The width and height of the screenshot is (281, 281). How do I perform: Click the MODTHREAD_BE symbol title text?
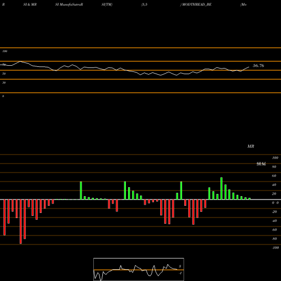coord(196,4)
